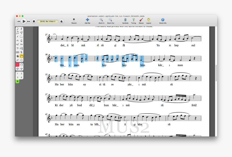Select the four-arrow move tool
Viewport: 232px width, 157px height.
pos(18,69)
